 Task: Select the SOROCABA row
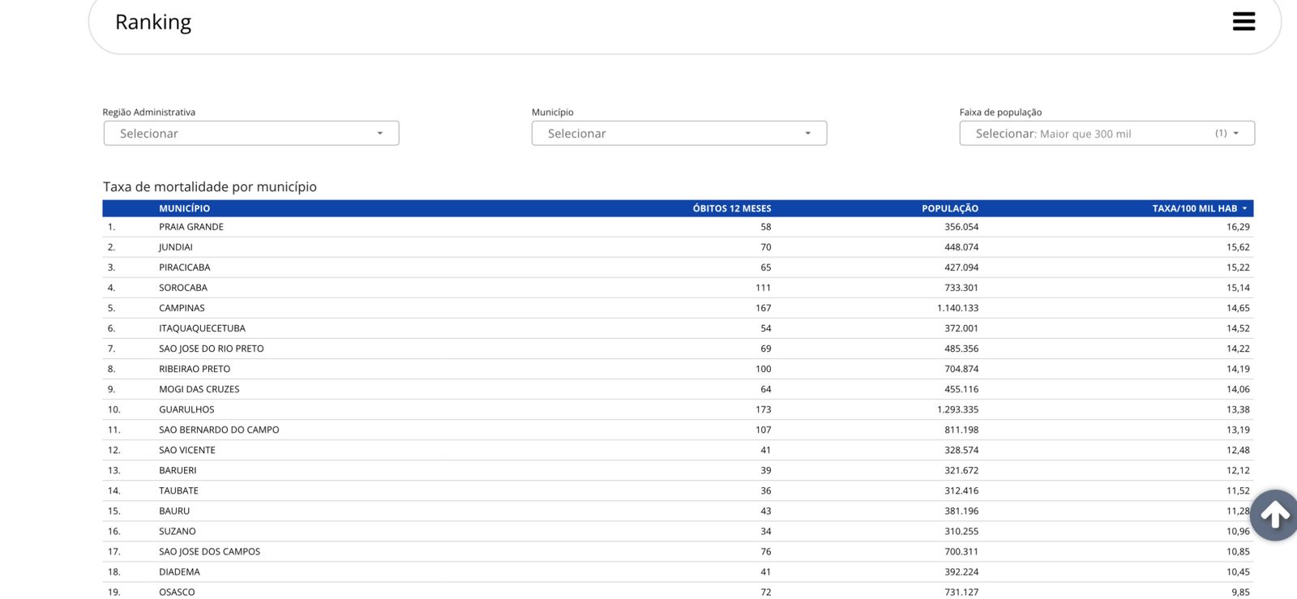tap(678, 288)
